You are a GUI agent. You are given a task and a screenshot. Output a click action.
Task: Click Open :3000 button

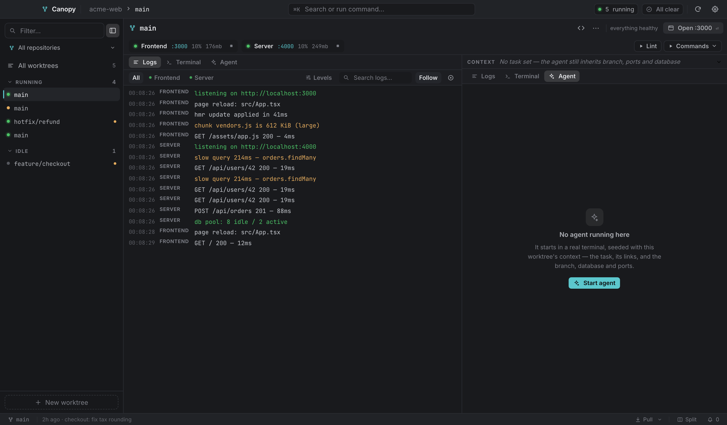point(693,28)
